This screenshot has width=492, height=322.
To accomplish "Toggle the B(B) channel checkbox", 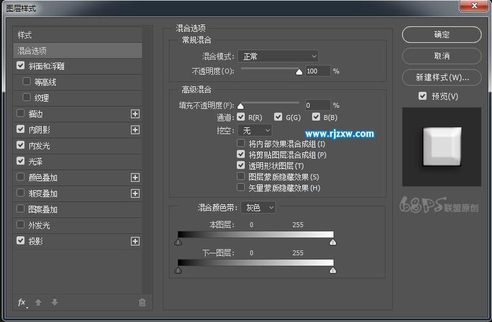I will coord(316,117).
